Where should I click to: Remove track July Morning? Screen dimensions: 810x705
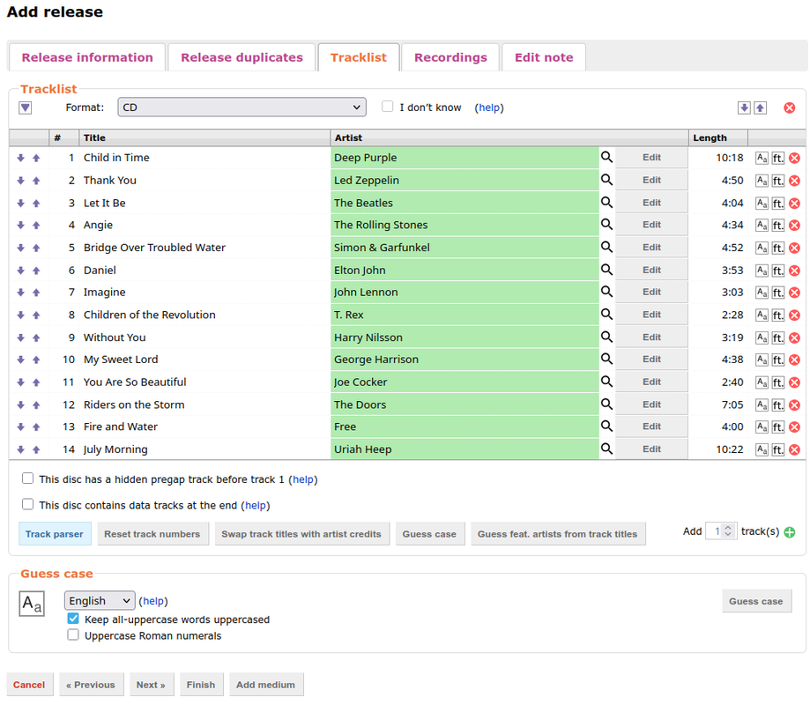pos(794,449)
